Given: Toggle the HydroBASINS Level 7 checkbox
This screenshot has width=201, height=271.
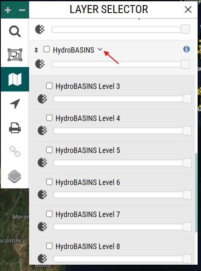Looking at the screenshot, I should pyautogui.click(x=49, y=214).
